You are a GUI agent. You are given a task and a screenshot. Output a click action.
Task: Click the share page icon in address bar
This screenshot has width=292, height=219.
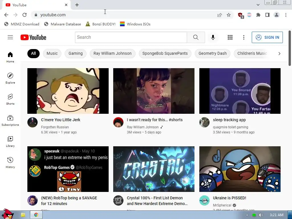pos(220,15)
